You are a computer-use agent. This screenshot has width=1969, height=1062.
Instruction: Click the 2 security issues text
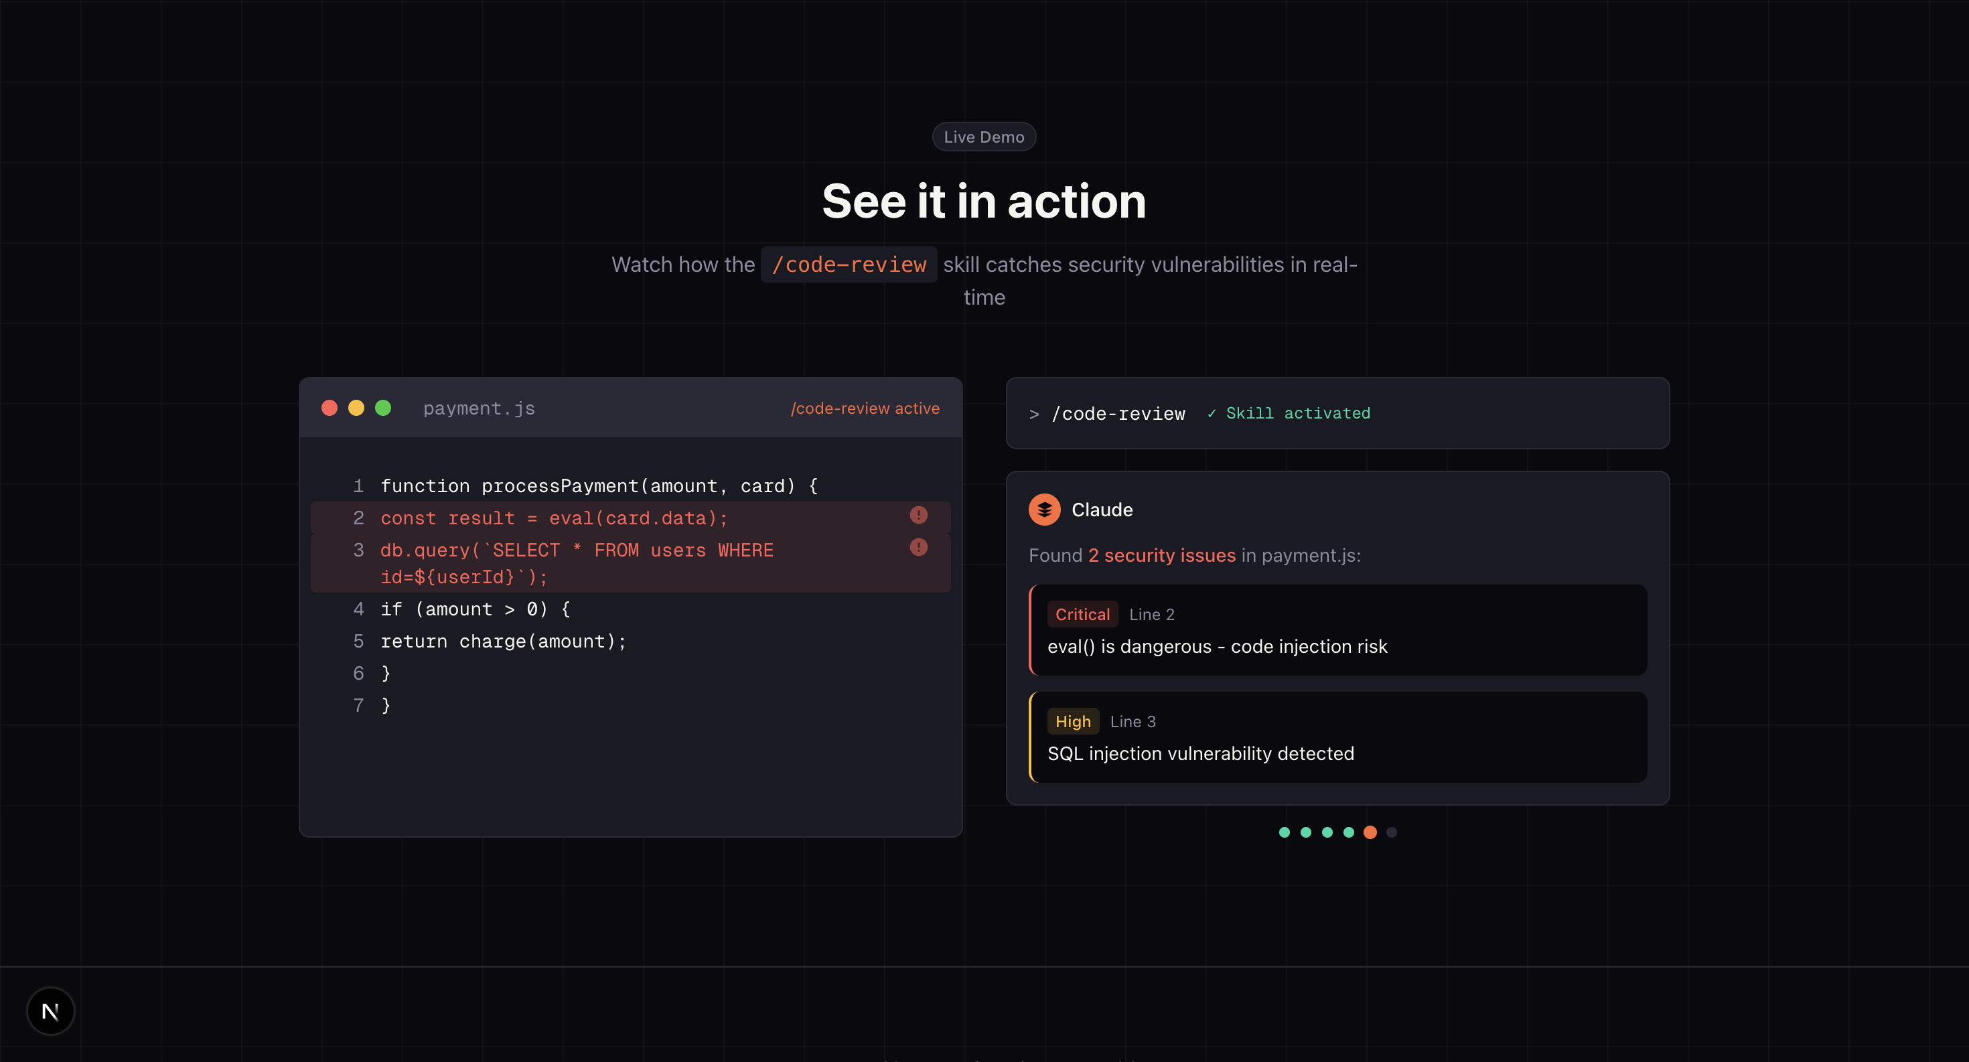tap(1162, 556)
